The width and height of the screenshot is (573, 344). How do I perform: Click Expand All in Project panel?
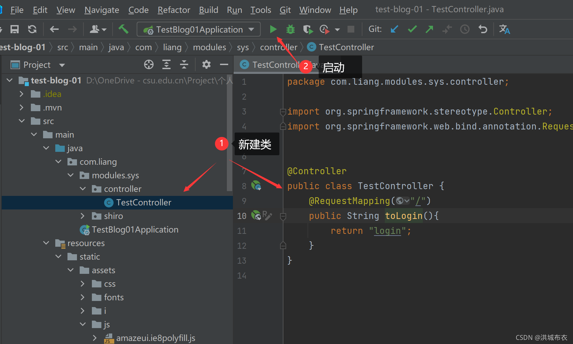click(166, 64)
